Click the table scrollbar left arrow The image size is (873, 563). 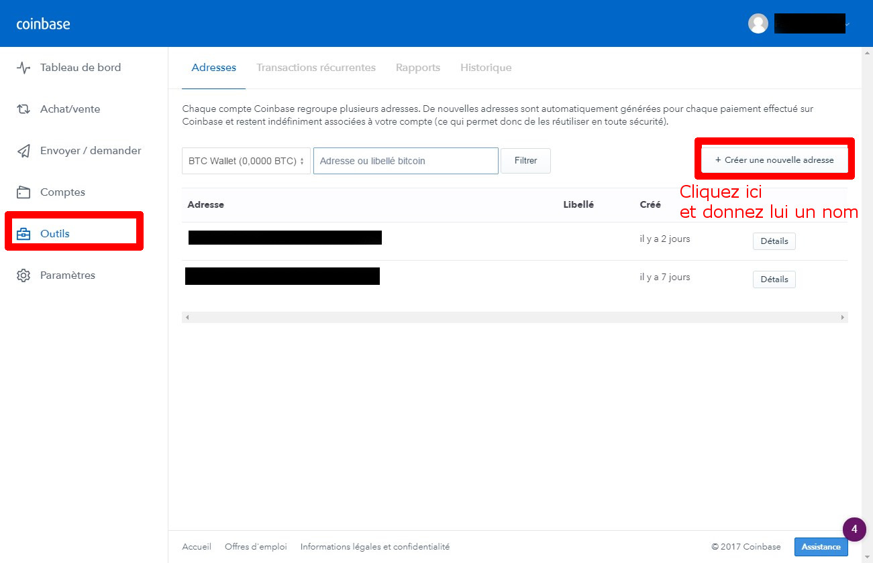(187, 317)
